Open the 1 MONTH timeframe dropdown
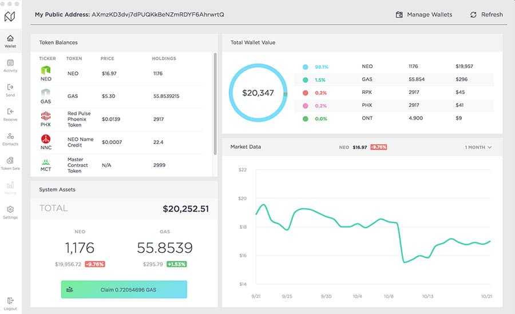This screenshot has width=515, height=314. (x=478, y=147)
